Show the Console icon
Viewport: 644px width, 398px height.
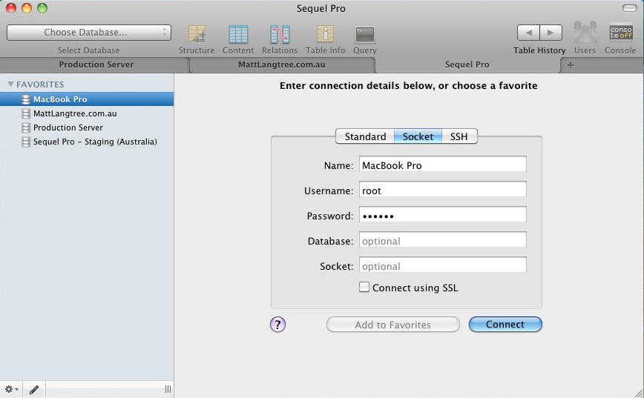coord(620,33)
